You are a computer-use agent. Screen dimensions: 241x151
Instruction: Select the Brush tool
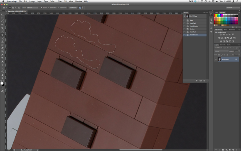[x=2, y=38]
